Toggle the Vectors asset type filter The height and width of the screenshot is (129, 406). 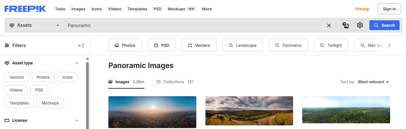(x=16, y=77)
